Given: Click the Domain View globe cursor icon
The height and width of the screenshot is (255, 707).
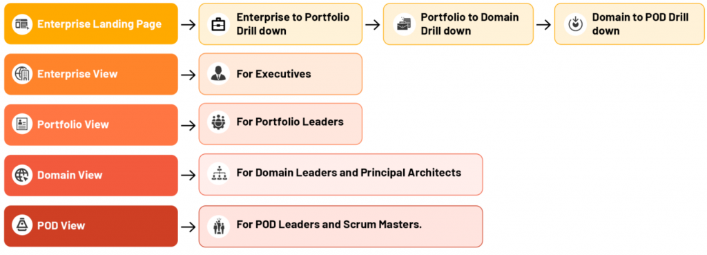Looking at the screenshot, I should [22, 176].
